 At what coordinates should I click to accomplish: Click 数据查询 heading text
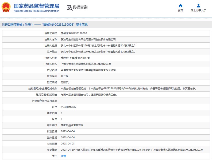tap(80, 7)
